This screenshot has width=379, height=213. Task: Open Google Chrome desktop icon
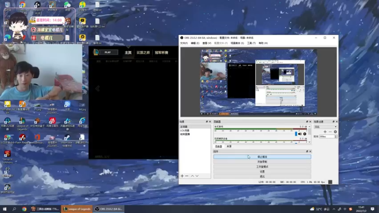(22, 5)
